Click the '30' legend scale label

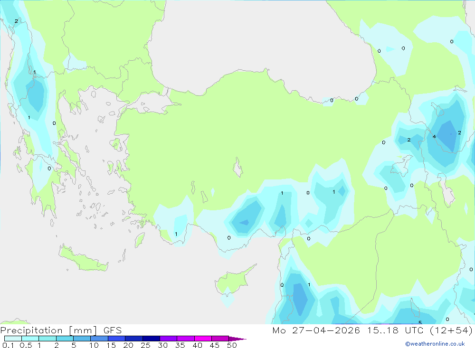pyautogui.click(x=162, y=345)
